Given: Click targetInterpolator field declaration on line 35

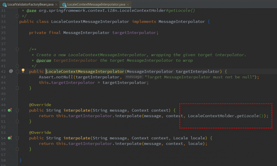Looking at the screenshot, I should tap(134, 33).
